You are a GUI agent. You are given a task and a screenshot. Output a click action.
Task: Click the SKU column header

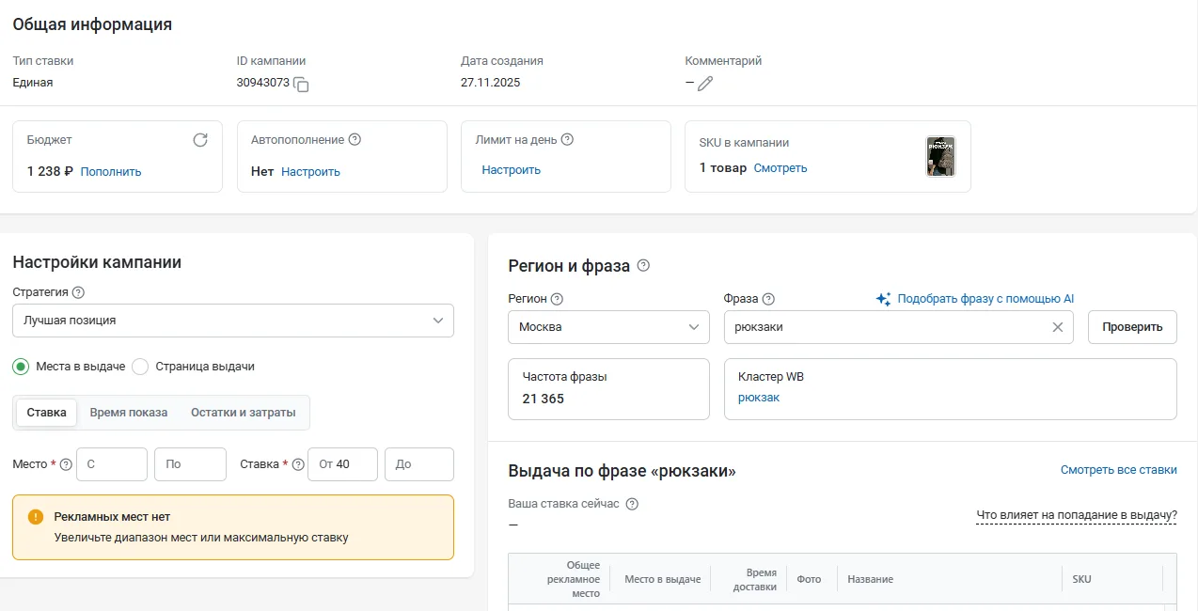coord(1081,579)
